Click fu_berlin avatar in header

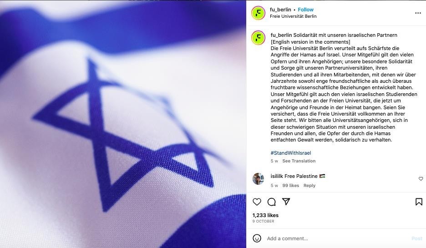tap(258, 13)
